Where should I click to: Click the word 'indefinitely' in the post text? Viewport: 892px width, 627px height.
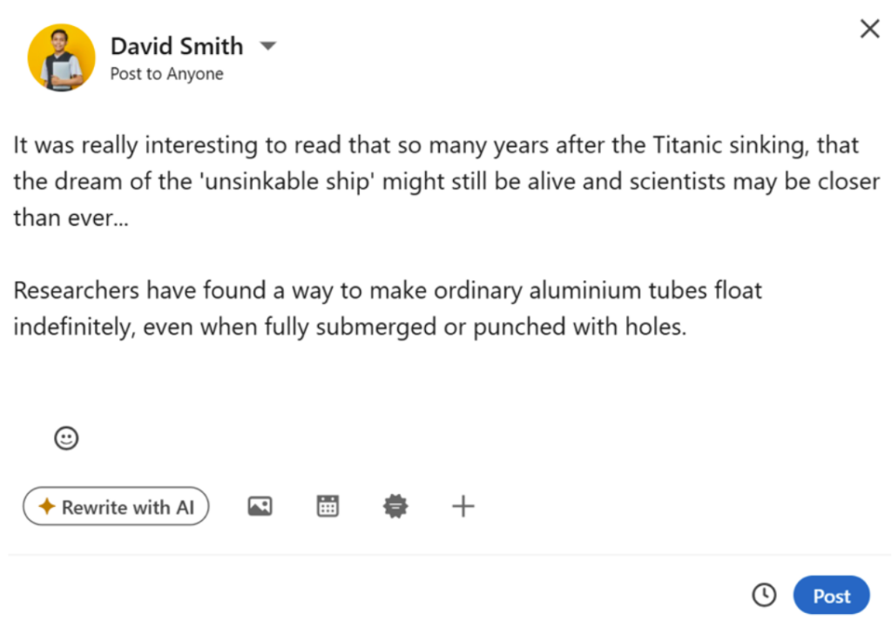tap(69, 327)
